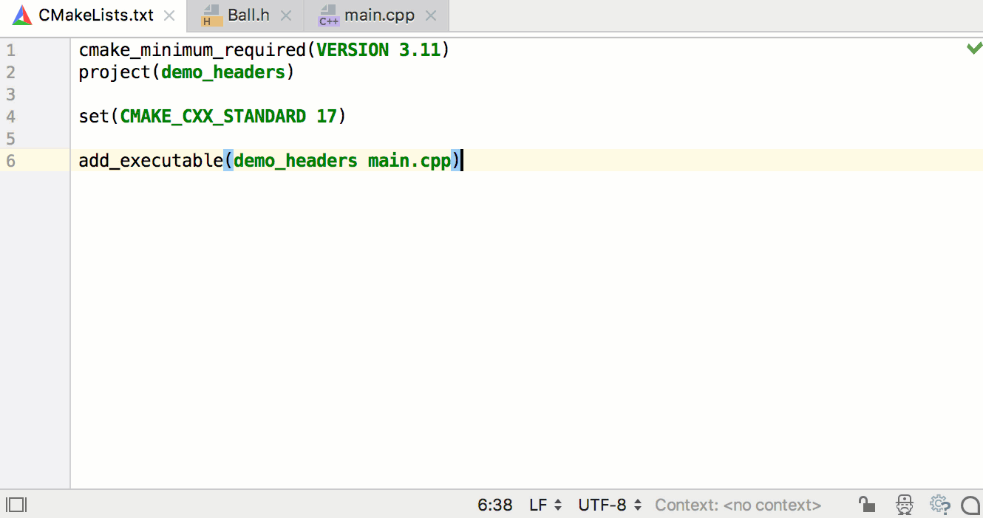Click line number 4 in the gutter
Screen dimensions: 983x518
coord(10,116)
